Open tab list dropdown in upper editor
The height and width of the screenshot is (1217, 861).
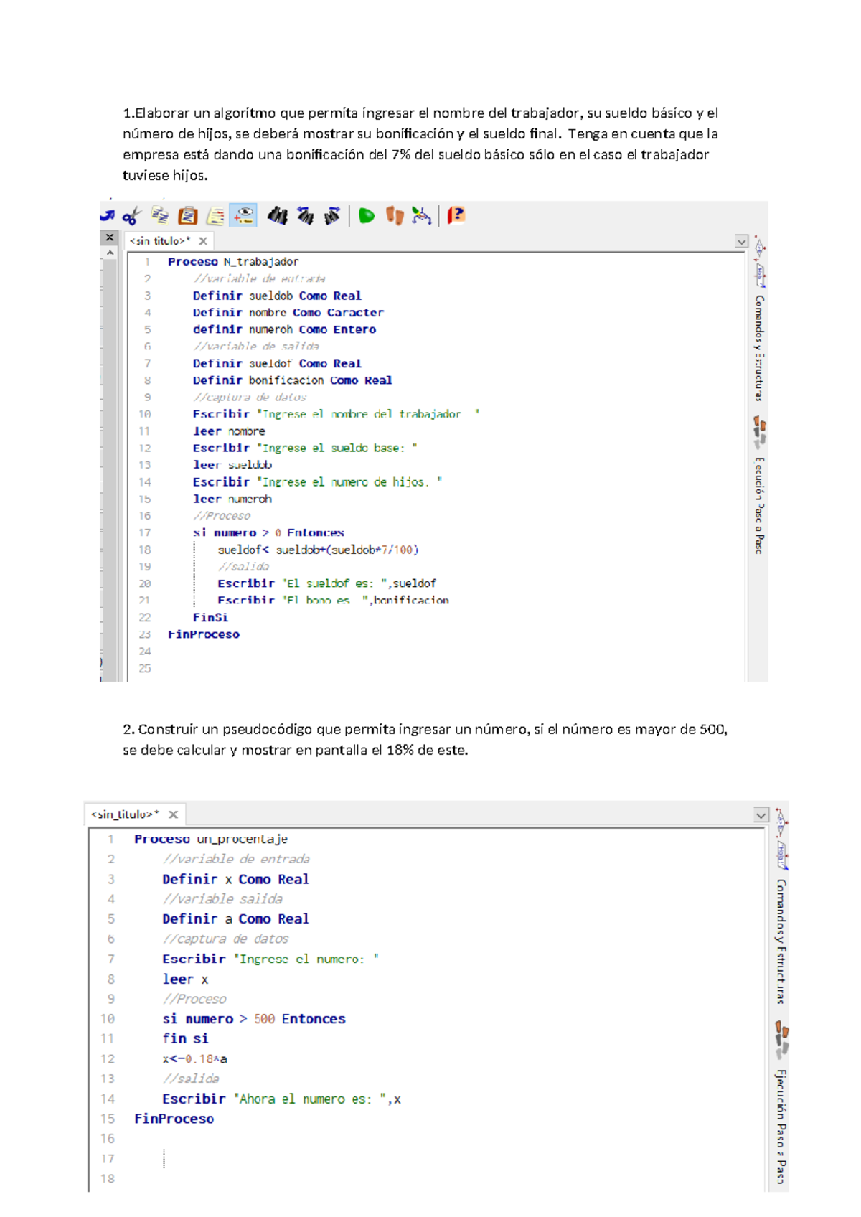[741, 242]
